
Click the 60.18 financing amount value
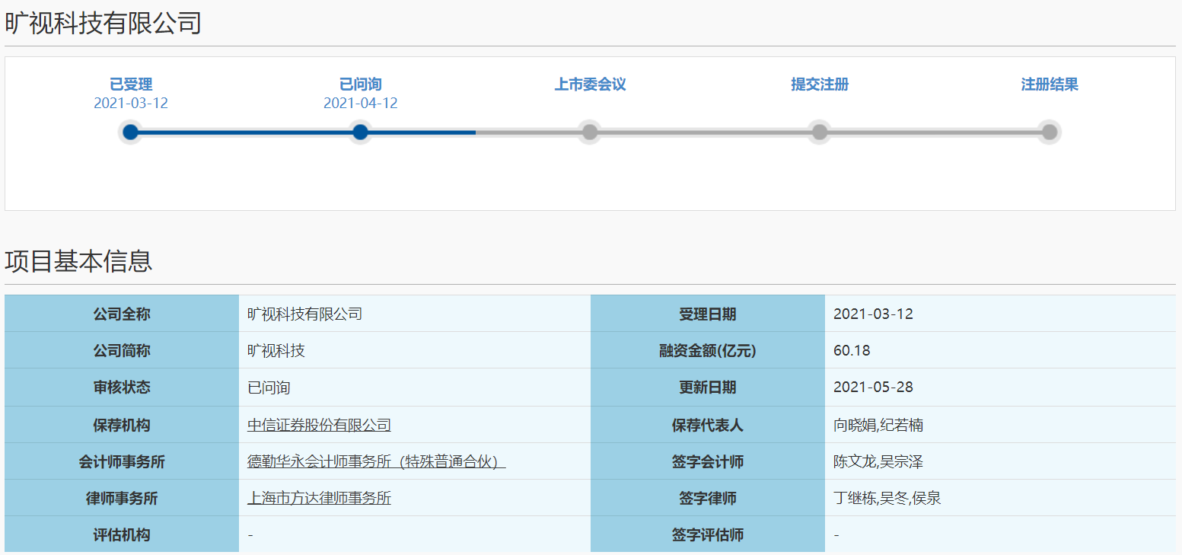coord(852,350)
